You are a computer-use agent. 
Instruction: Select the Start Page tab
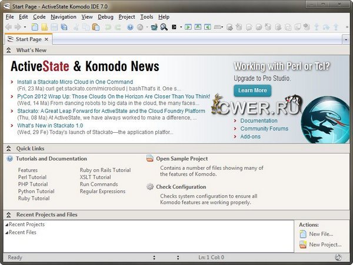click(x=28, y=39)
